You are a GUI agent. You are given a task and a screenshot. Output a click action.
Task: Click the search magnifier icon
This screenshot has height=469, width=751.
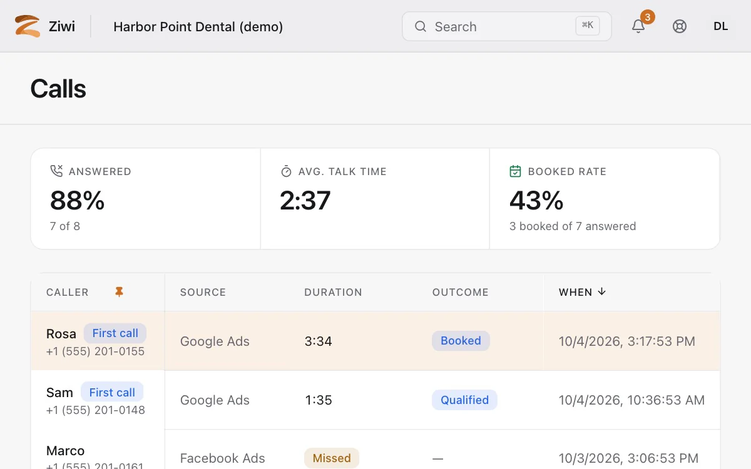pyautogui.click(x=421, y=26)
